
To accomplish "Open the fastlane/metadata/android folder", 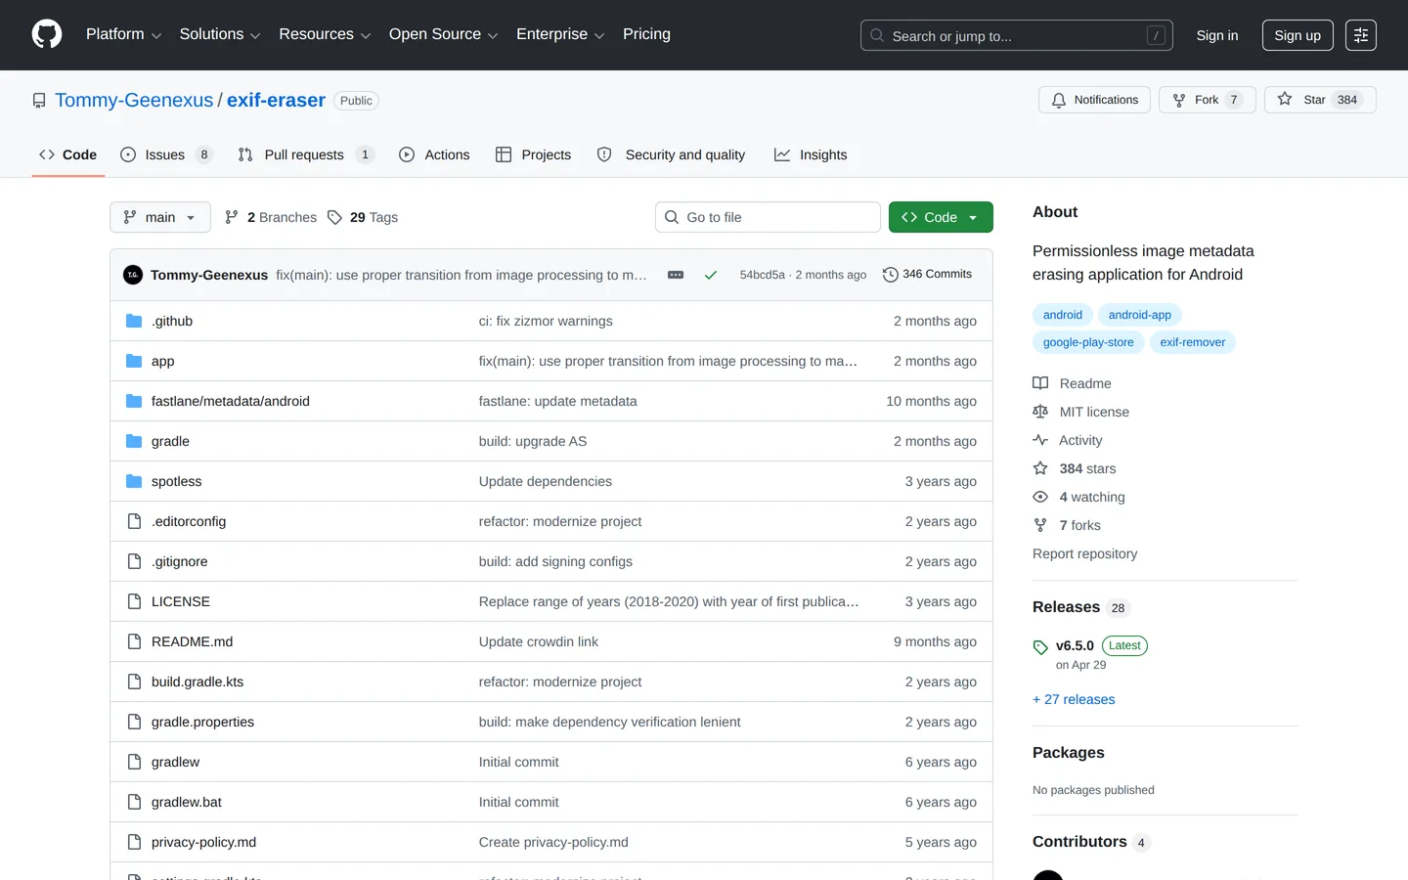I will pos(231,401).
